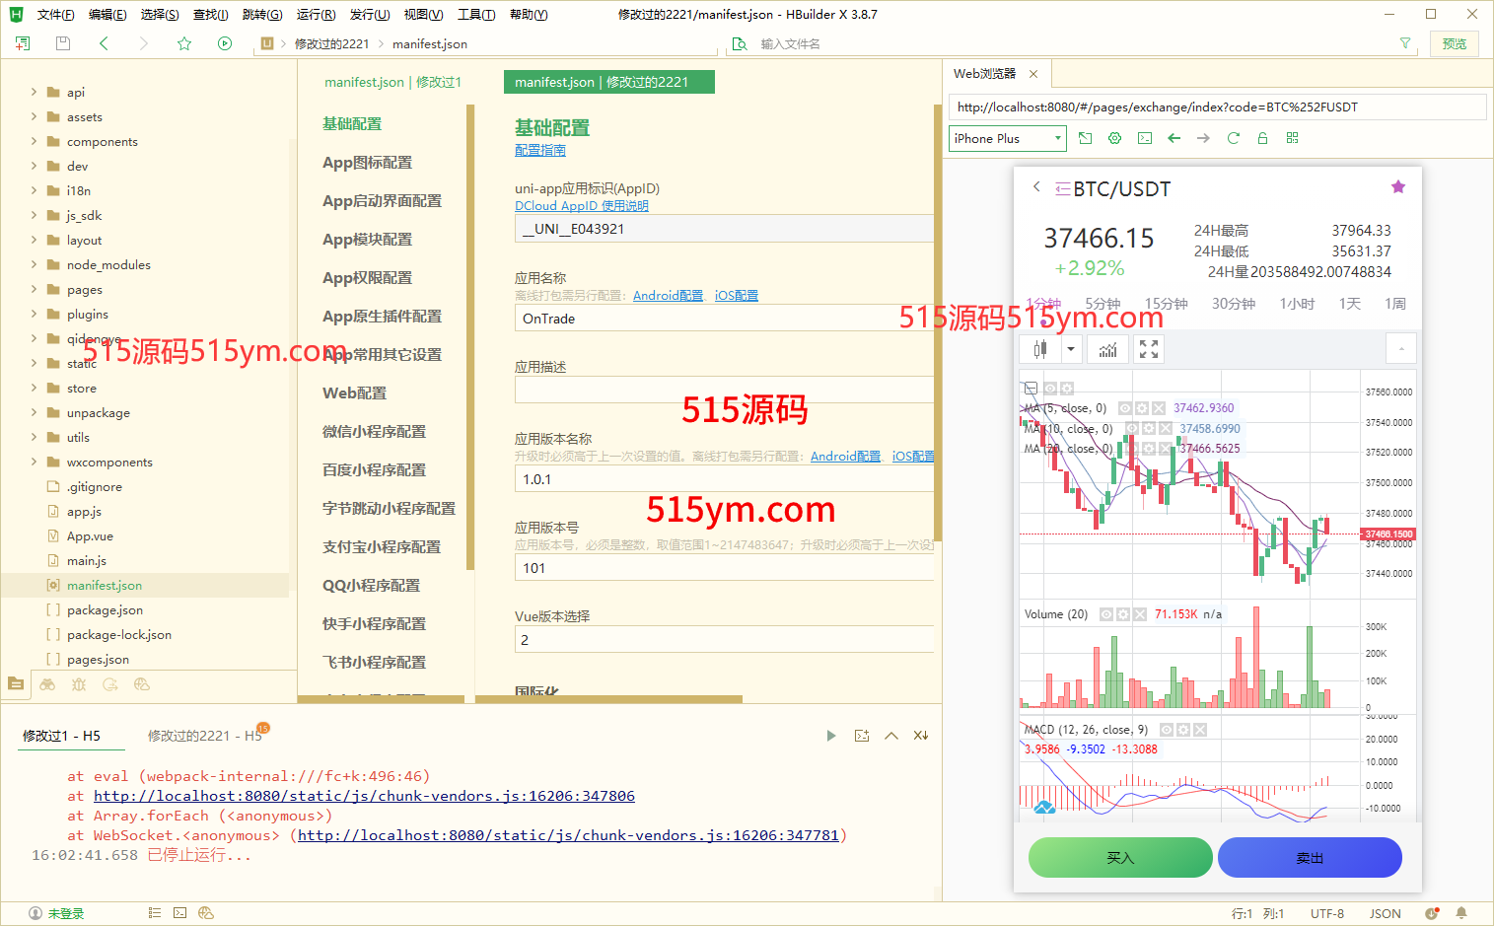Open candlestick chart type dropdown arrow

tap(1070, 349)
